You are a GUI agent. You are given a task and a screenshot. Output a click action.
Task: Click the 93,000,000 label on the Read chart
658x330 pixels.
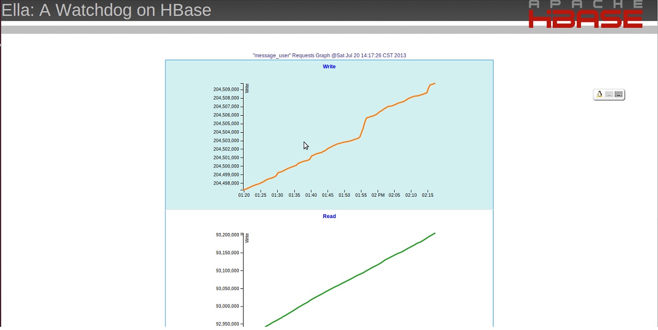[x=227, y=307]
